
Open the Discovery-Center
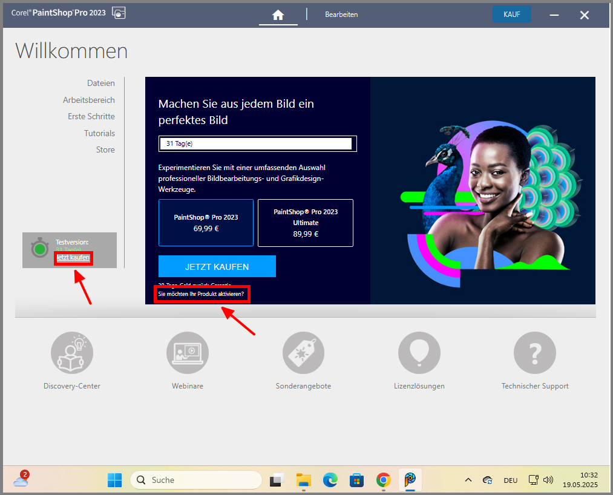(x=71, y=352)
